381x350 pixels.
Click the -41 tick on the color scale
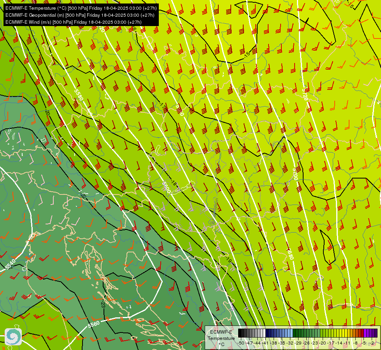[265, 343]
